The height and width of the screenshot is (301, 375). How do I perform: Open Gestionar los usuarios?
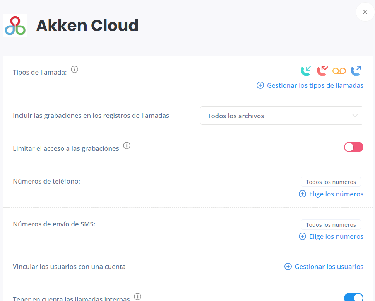[324, 267]
